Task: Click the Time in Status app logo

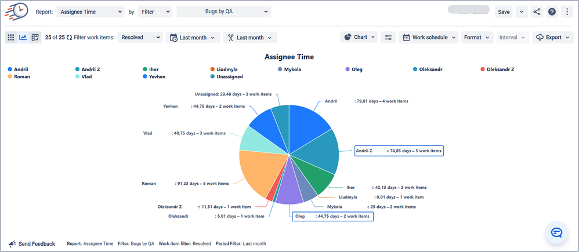Action: pos(17,10)
